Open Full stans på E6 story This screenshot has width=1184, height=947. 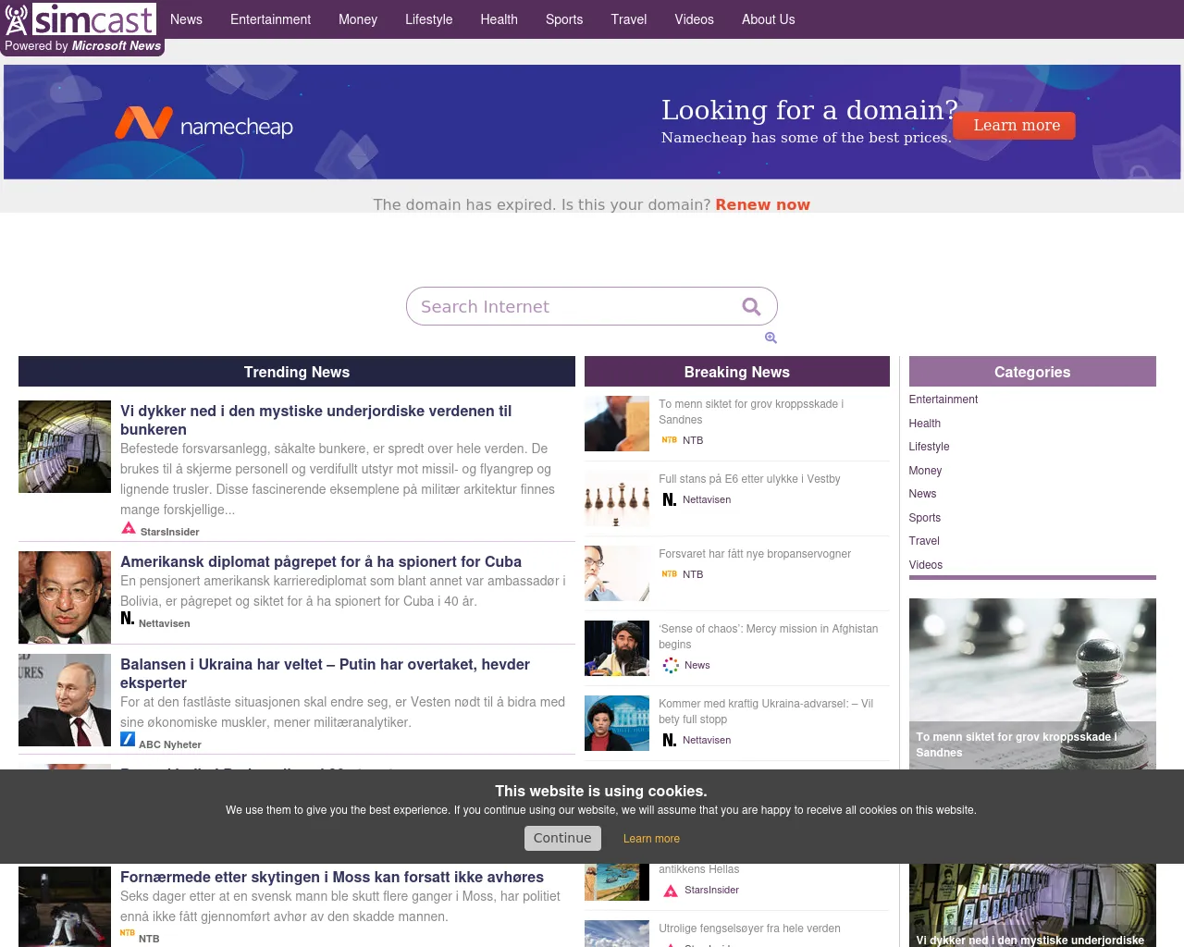point(749,479)
